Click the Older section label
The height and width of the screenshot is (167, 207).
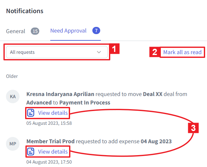click(12, 76)
